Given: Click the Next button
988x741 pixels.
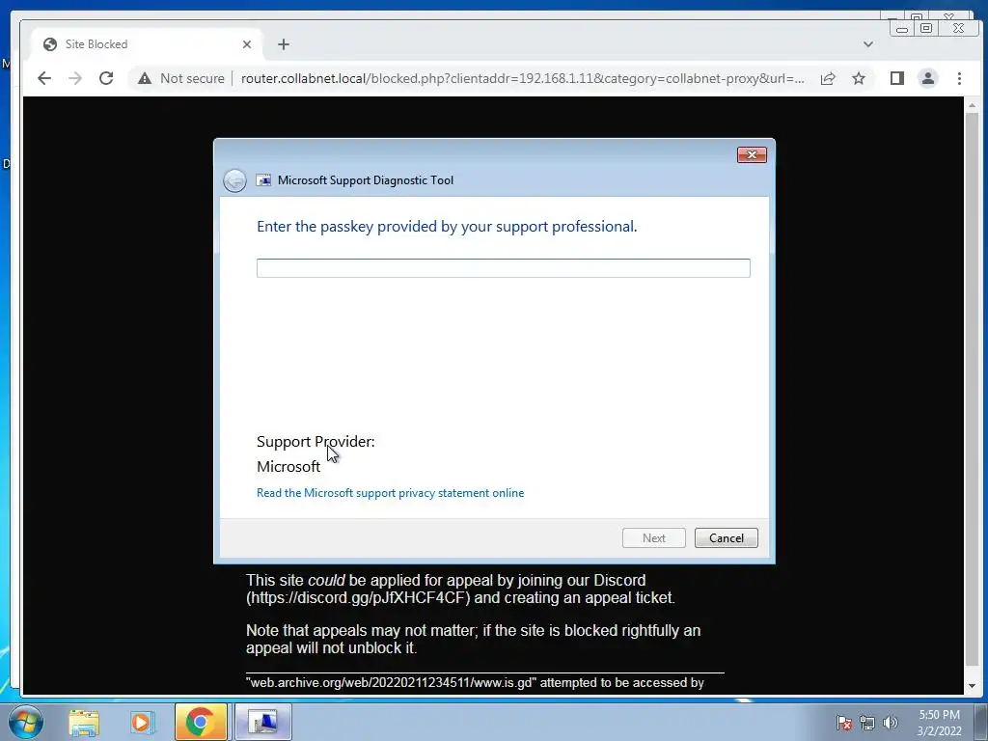Looking at the screenshot, I should point(654,538).
